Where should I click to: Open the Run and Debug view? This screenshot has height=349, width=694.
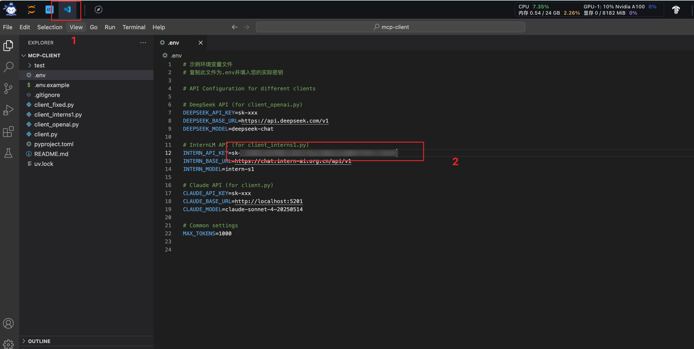(x=8, y=111)
